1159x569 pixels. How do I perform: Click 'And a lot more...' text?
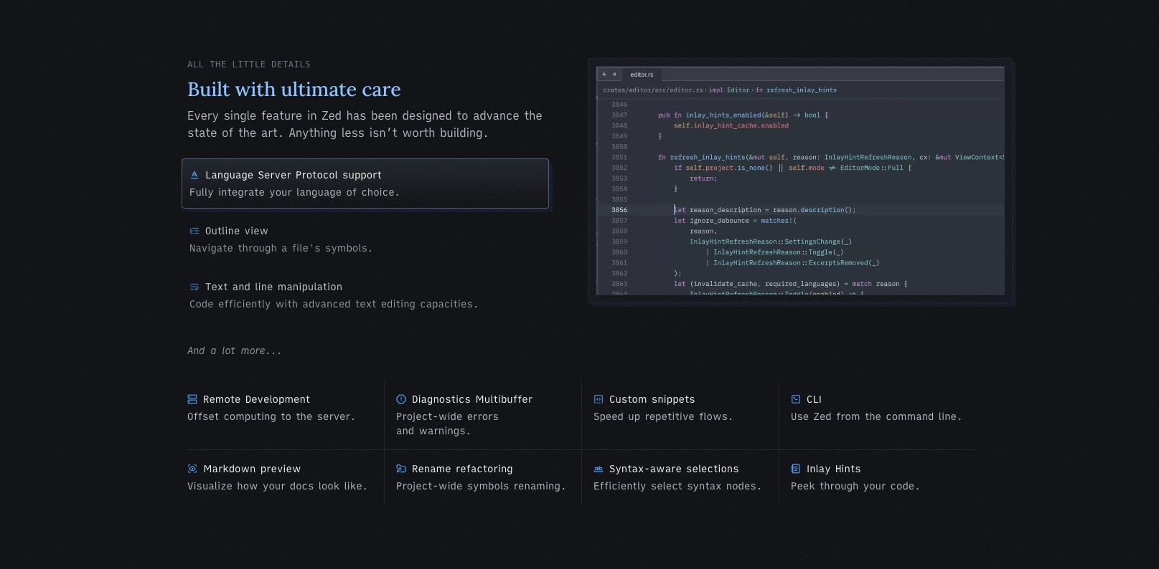[235, 350]
